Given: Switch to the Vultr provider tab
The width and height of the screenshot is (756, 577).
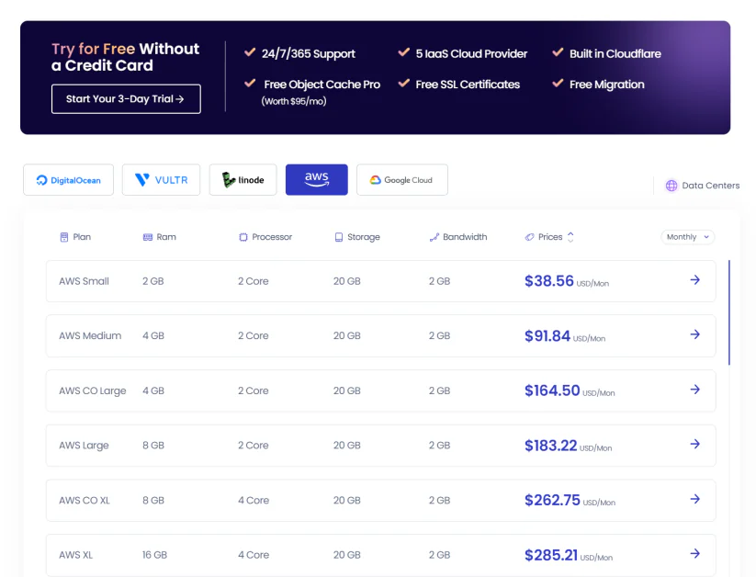Looking at the screenshot, I should tap(161, 180).
